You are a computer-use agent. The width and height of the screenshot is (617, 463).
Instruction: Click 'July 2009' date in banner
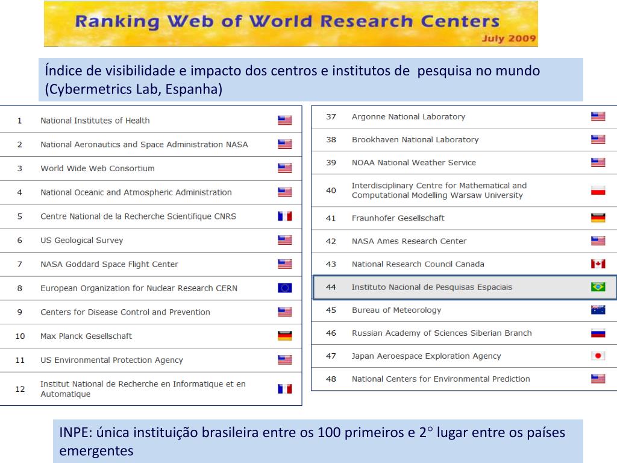pos(509,38)
